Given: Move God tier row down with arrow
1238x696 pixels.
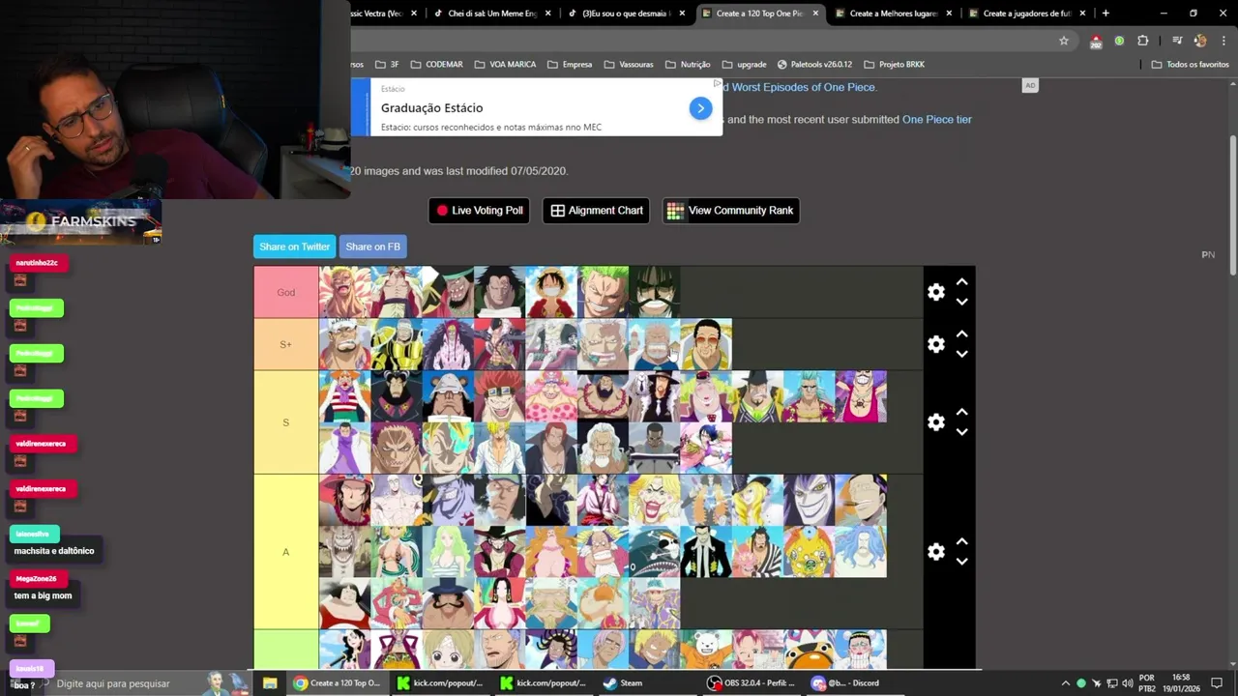Looking at the screenshot, I should pyautogui.click(x=961, y=302).
